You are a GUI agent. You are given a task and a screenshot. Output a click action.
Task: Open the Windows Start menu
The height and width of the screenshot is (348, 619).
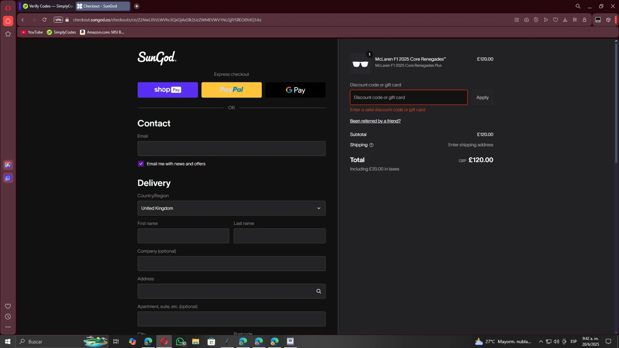point(7,341)
